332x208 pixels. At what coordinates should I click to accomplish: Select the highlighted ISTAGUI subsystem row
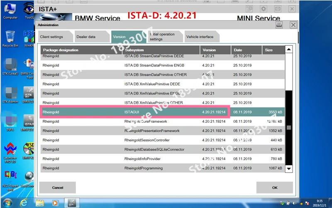pyautogui.click(x=163, y=112)
